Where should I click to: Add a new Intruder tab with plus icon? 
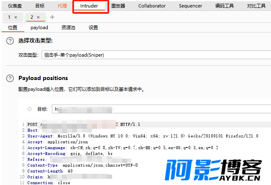(x=52, y=17)
